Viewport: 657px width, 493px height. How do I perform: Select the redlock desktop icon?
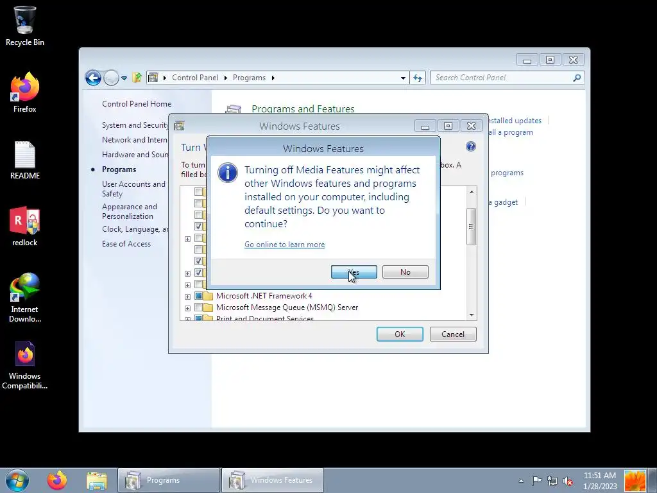[x=25, y=227]
